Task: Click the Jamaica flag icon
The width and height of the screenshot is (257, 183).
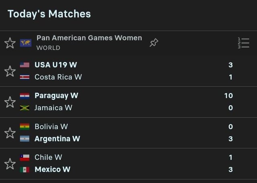Action: (24, 108)
